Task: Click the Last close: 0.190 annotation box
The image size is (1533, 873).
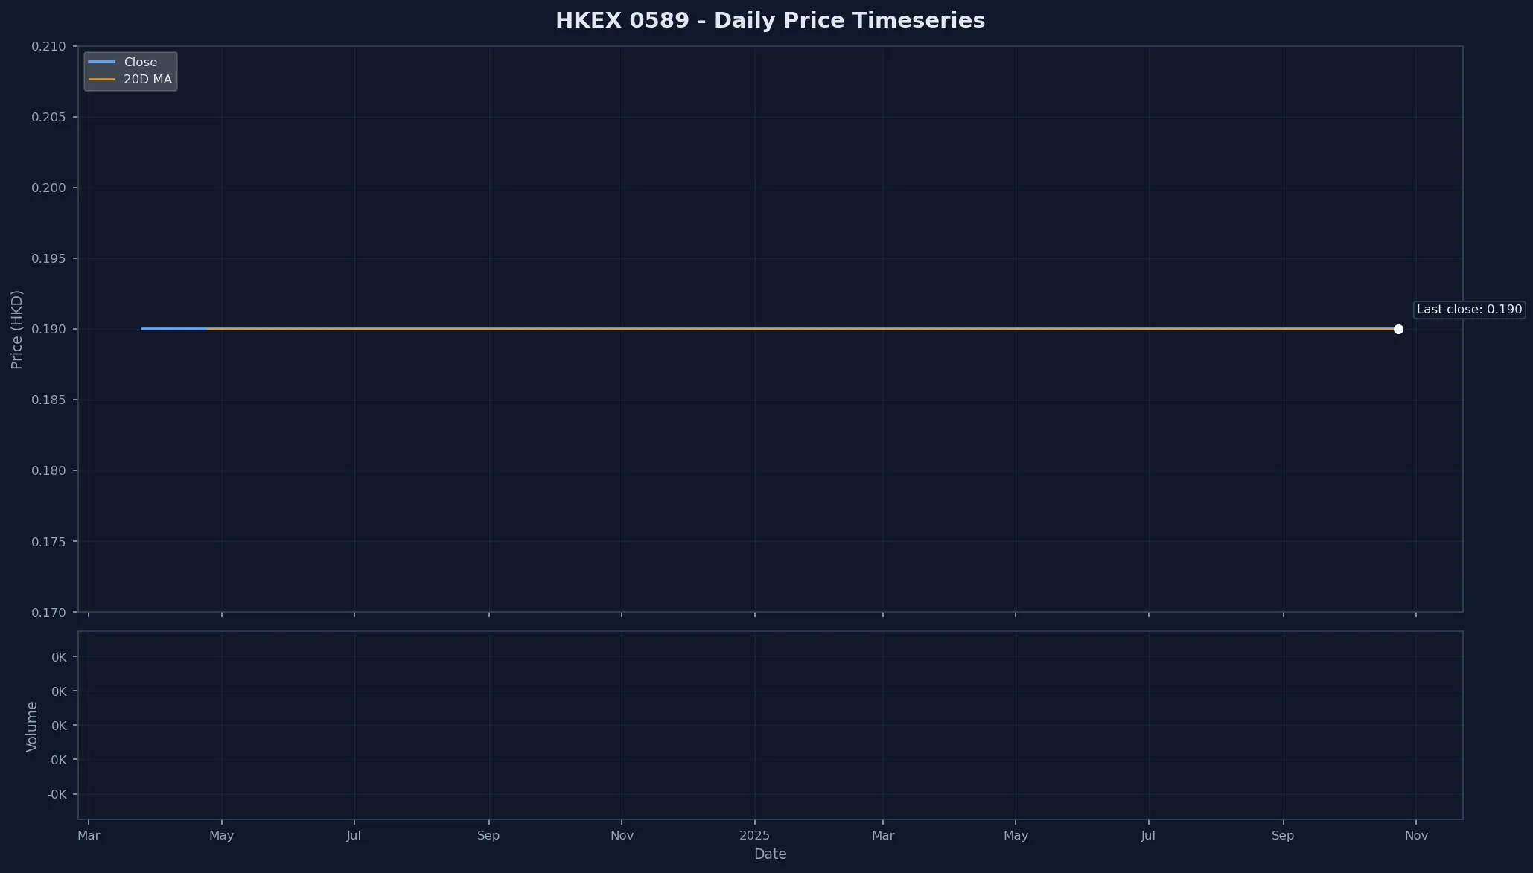Action: tap(1468, 310)
